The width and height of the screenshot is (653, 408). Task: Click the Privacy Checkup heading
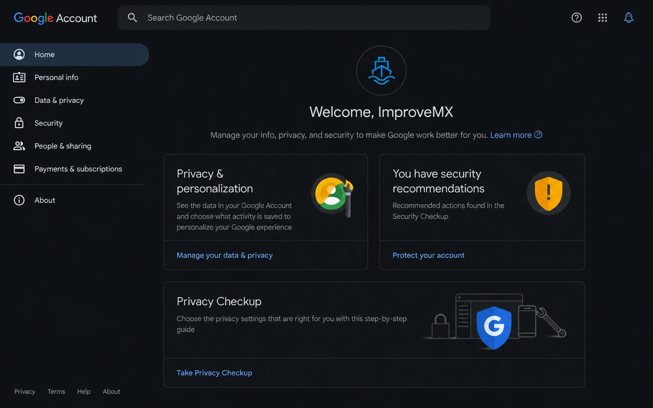pos(219,301)
